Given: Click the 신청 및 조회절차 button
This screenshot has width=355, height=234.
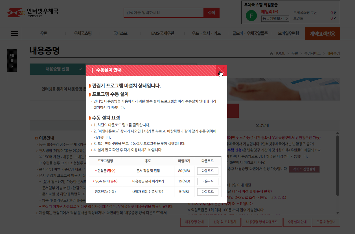Looking at the screenshot, I should pyautogui.click(x=225, y=222).
